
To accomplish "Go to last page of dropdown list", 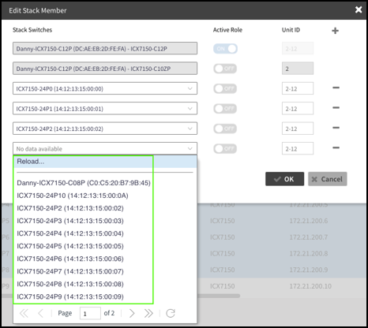I will [148, 313].
